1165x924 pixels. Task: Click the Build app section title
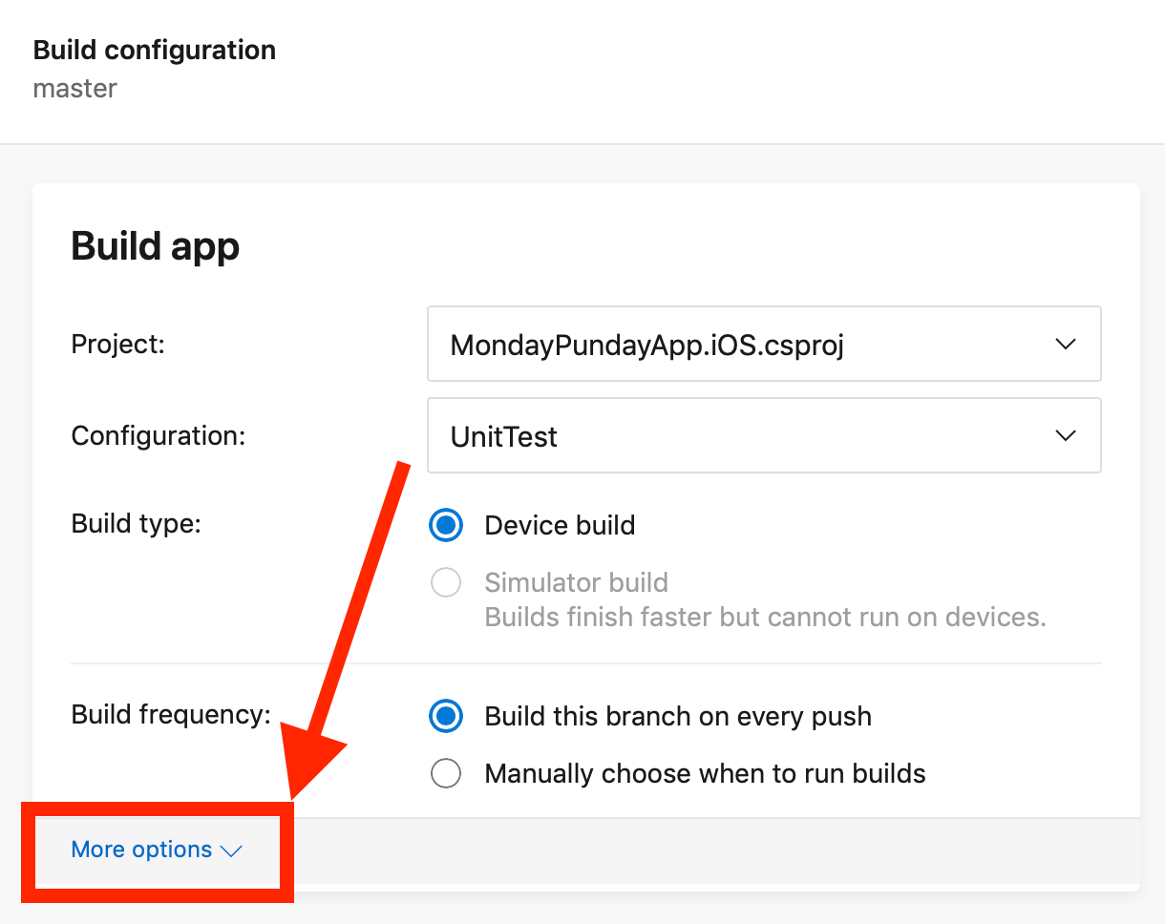pos(155,247)
